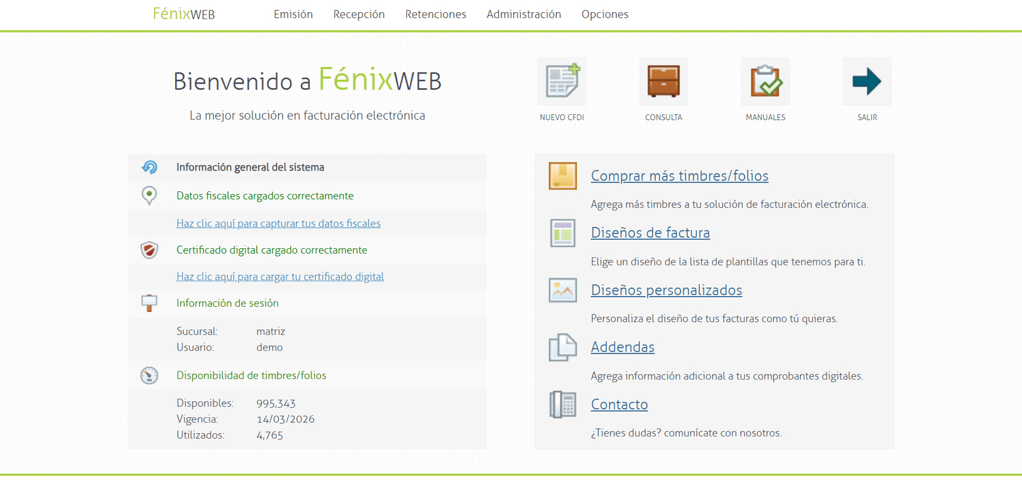This screenshot has height=497, width=1022.
Task: Click the package box icon for buying timbres
Action: pos(563,176)
